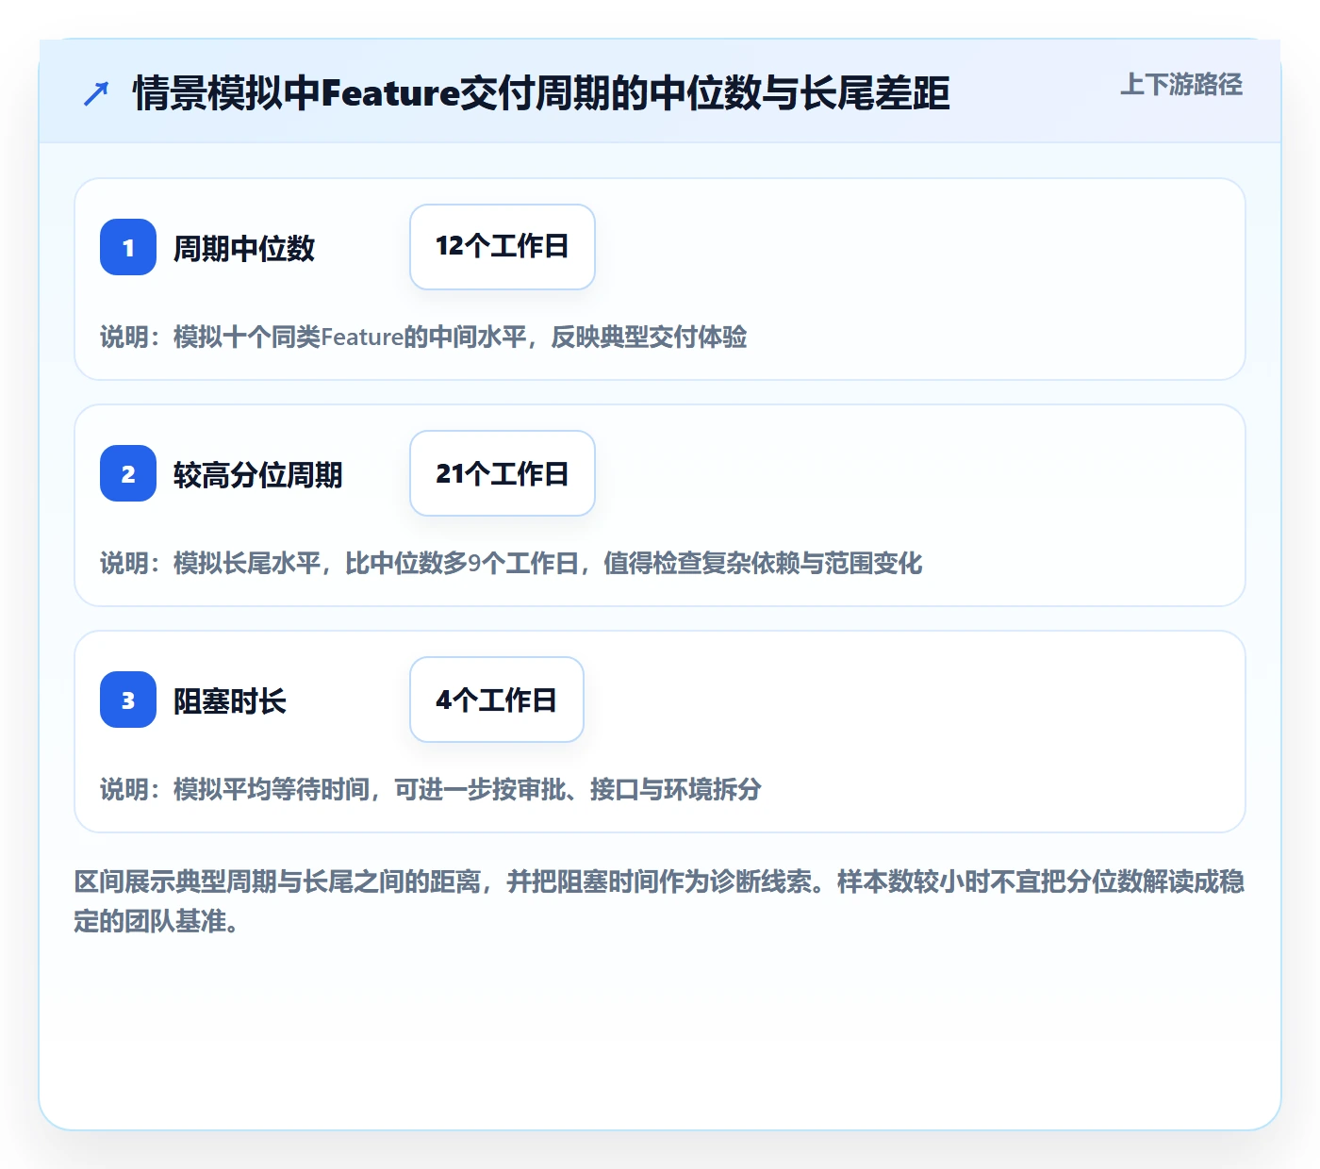Click the 21个工作日 value chip
Image resolution: width=1320 pixels, height=1169 pixels.
503,473
